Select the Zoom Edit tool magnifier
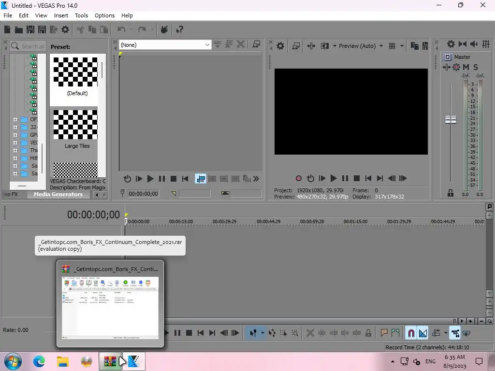The width and height of the screenshot is (495, 371). click(x=295, y=333)
